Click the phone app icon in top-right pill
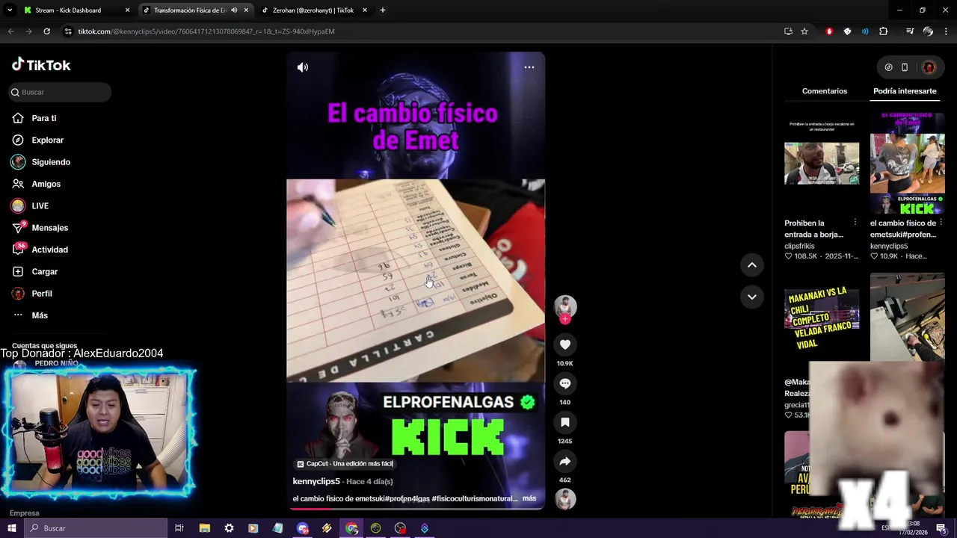The image size is (957, 538). (905, 67)
